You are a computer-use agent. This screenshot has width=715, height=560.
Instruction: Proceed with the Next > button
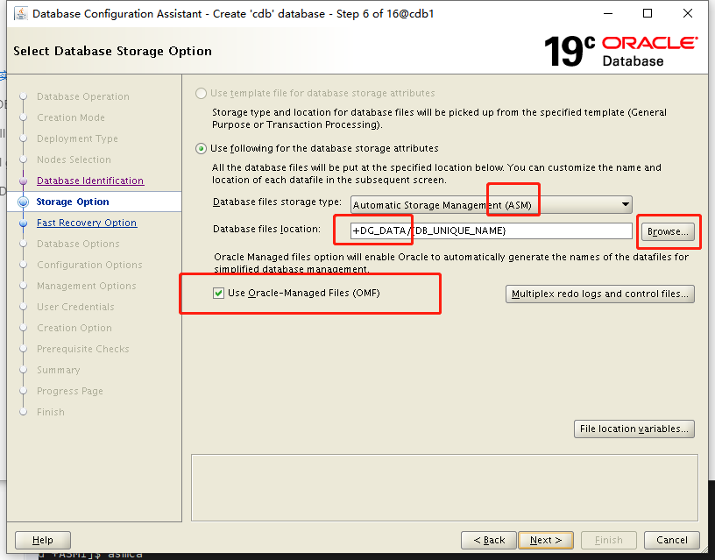pyautogui.click(x=546, y=541)
